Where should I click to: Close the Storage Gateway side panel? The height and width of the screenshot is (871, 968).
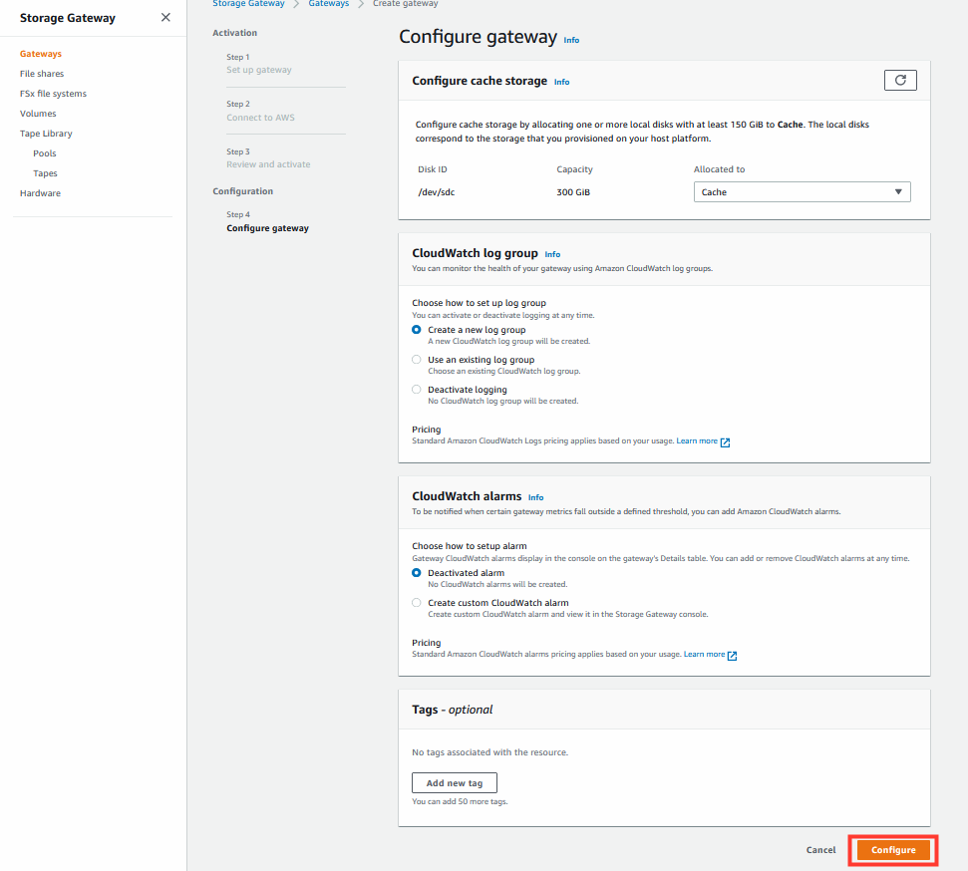pos(165,17)
